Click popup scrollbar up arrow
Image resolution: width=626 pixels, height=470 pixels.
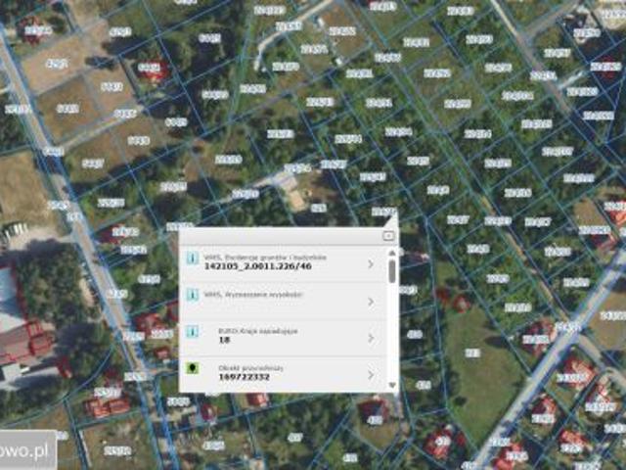[392, 253]
